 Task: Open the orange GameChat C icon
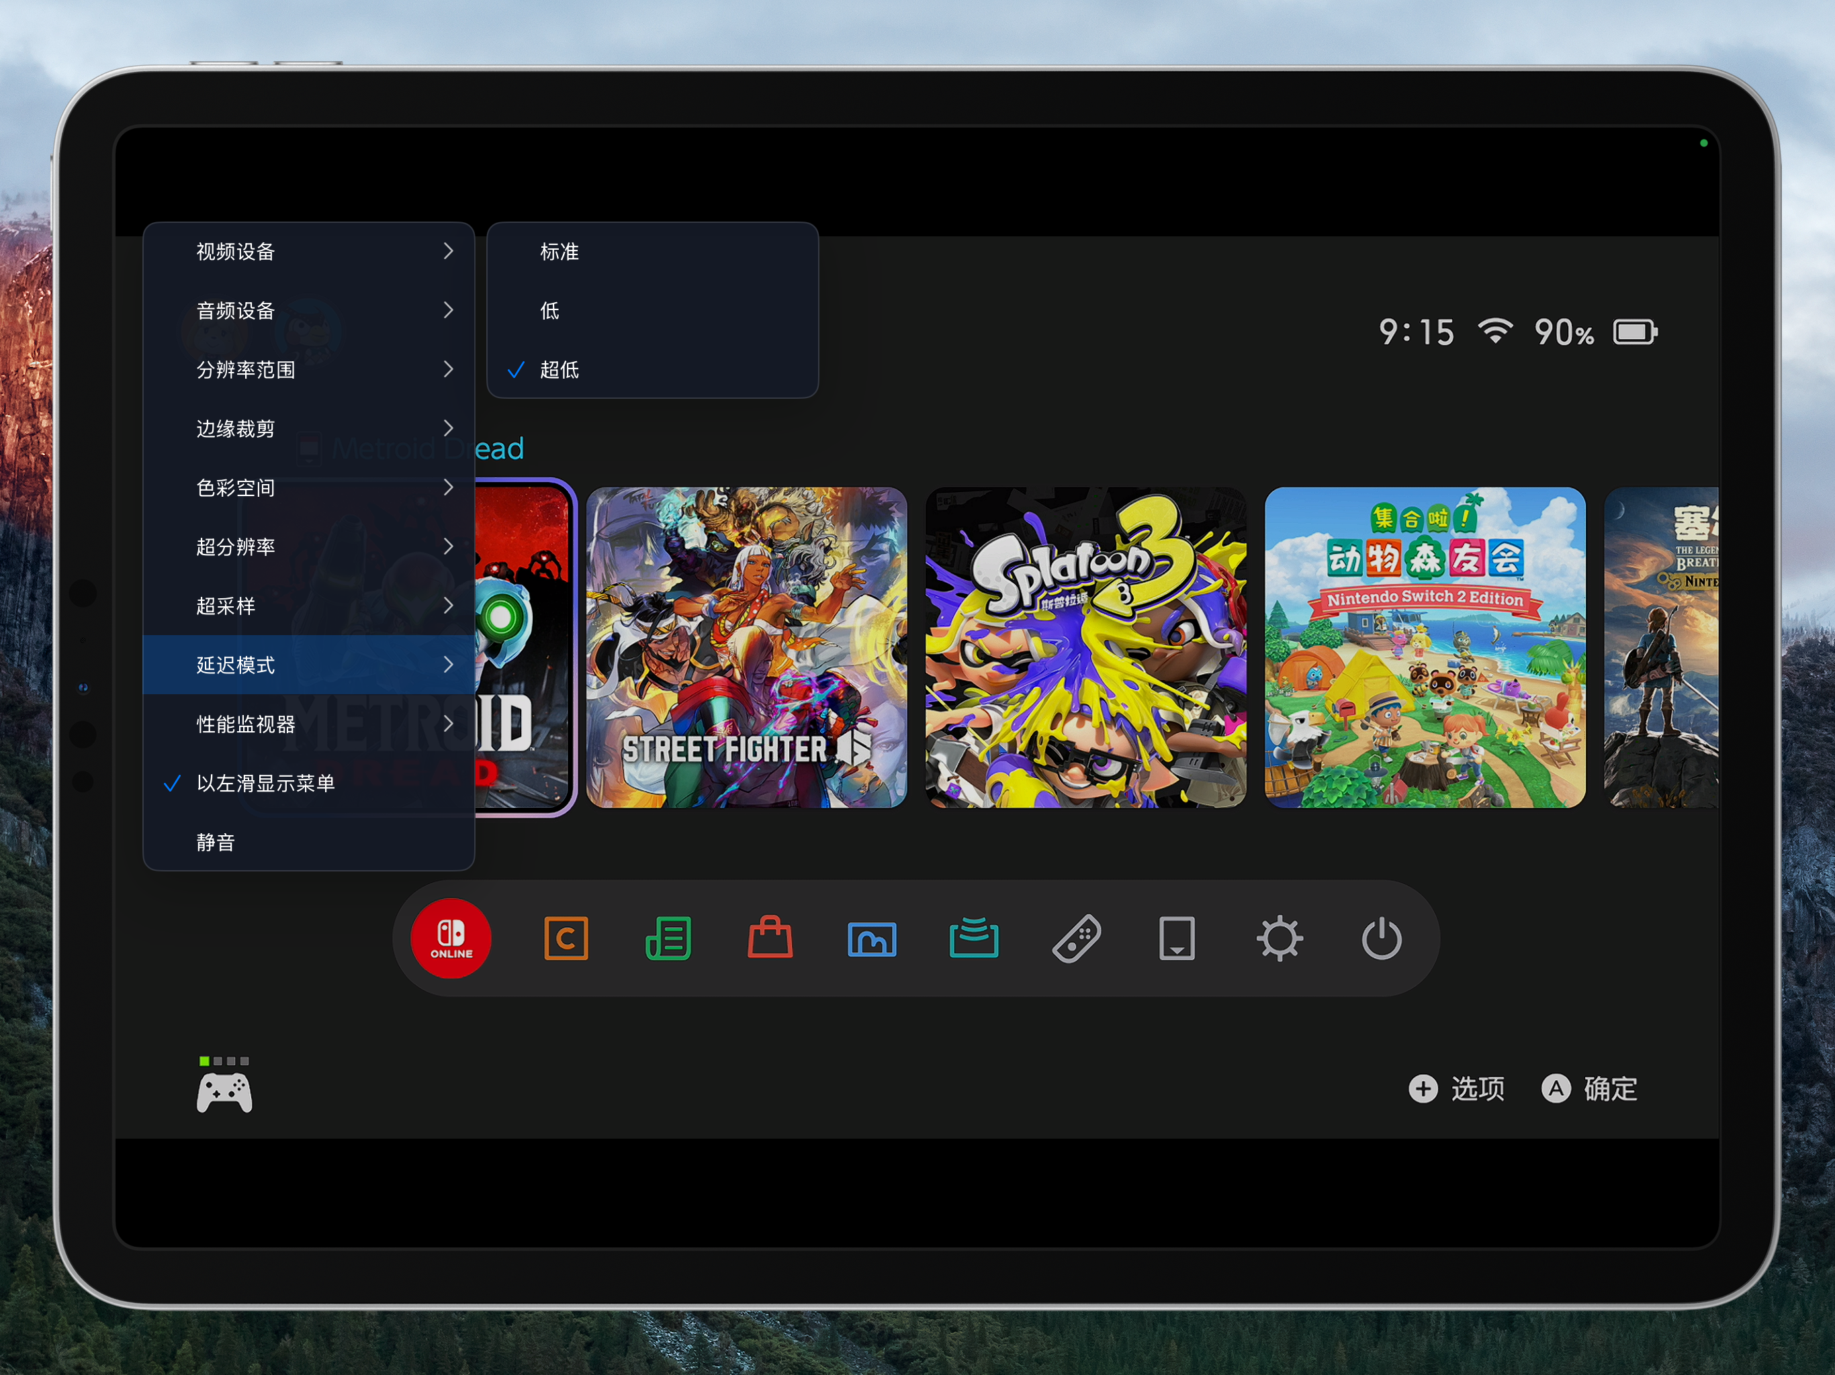pyautogui.click(x=566, y=939)
